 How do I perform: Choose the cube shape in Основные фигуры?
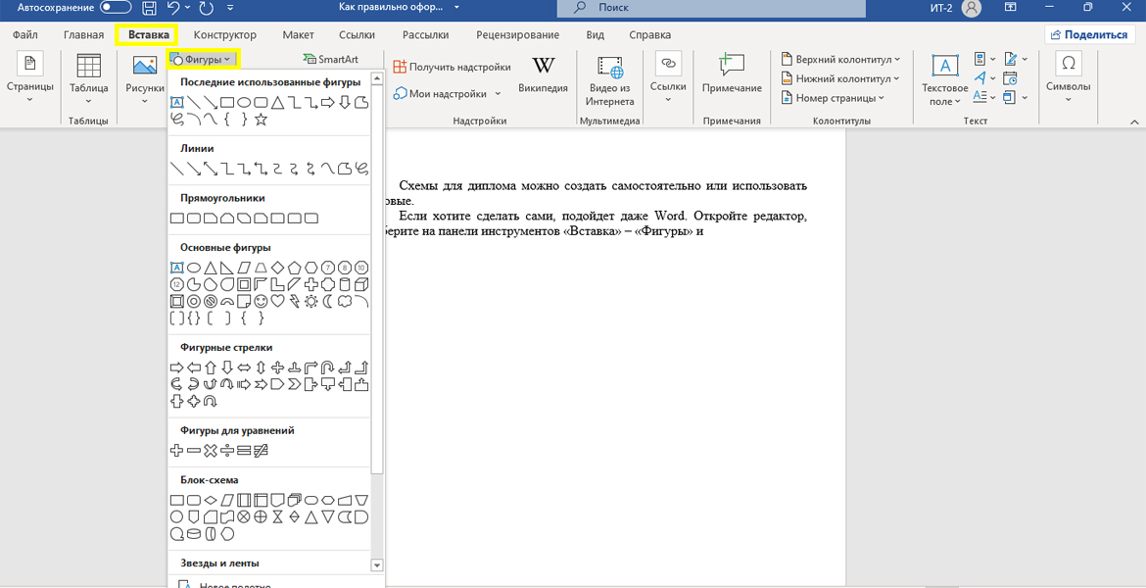tap(361, 285)
